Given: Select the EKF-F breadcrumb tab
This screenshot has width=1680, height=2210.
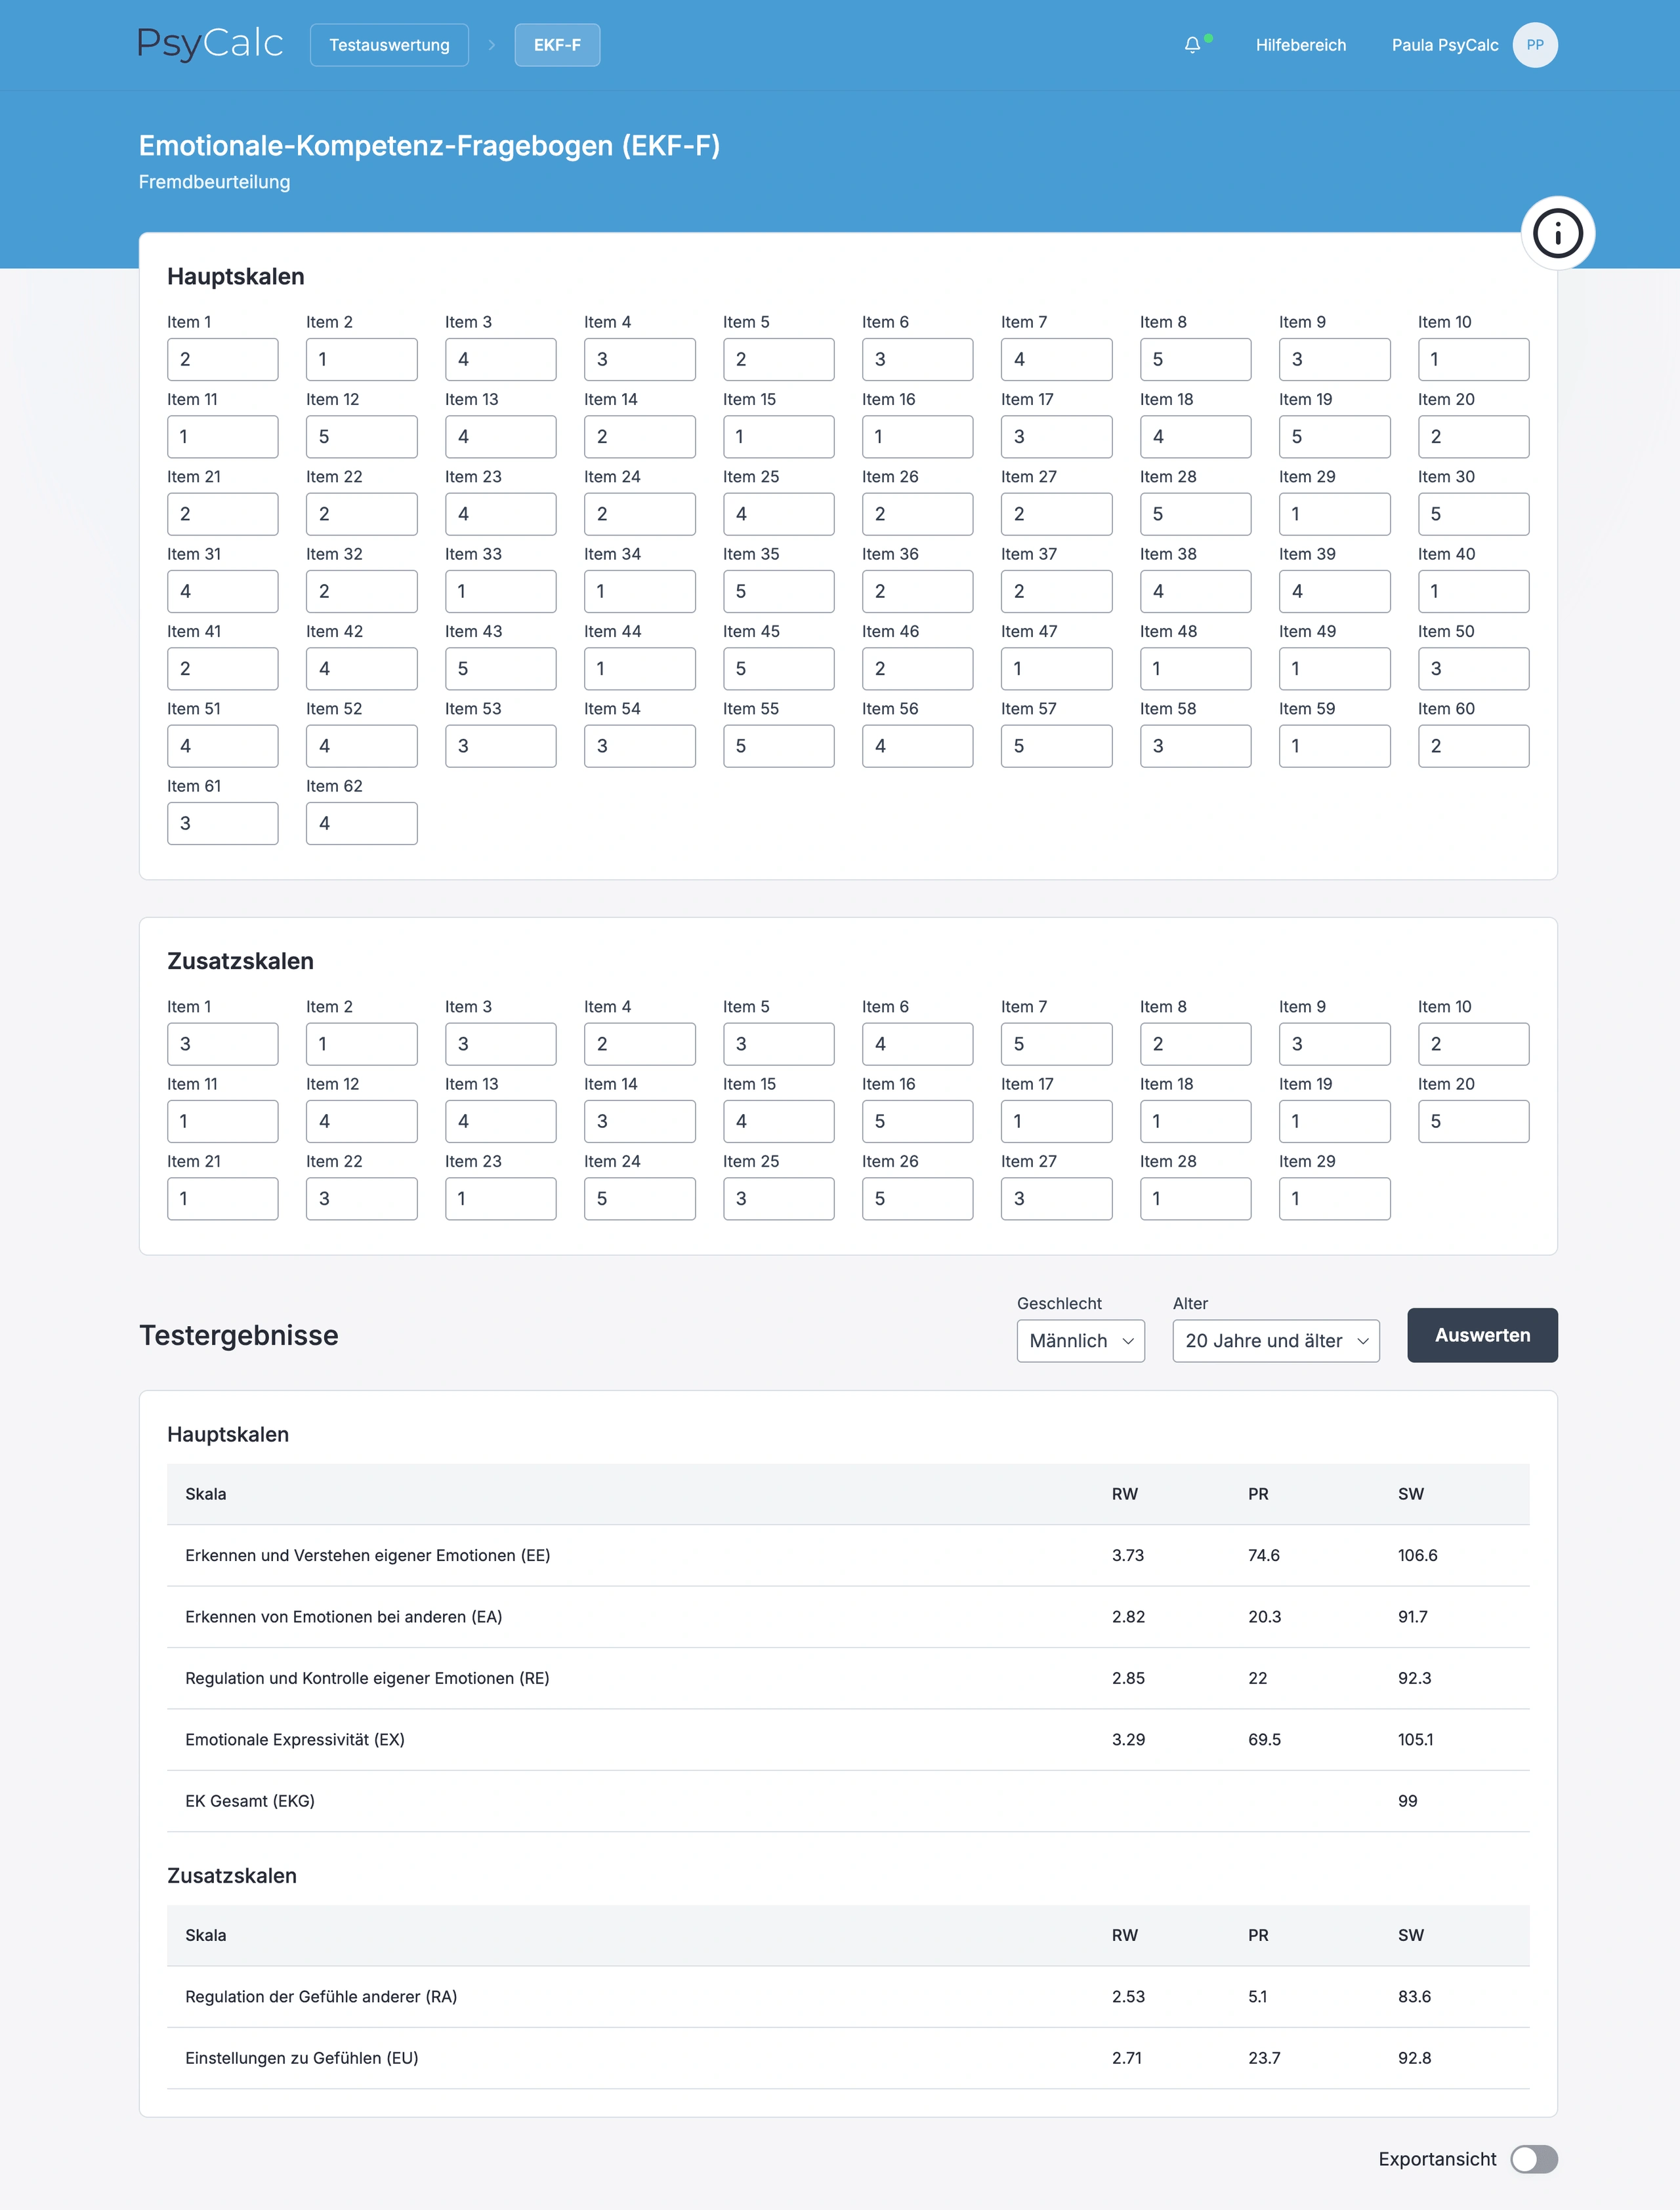Looking at the screenshot, I should click(x=557, y=45).
